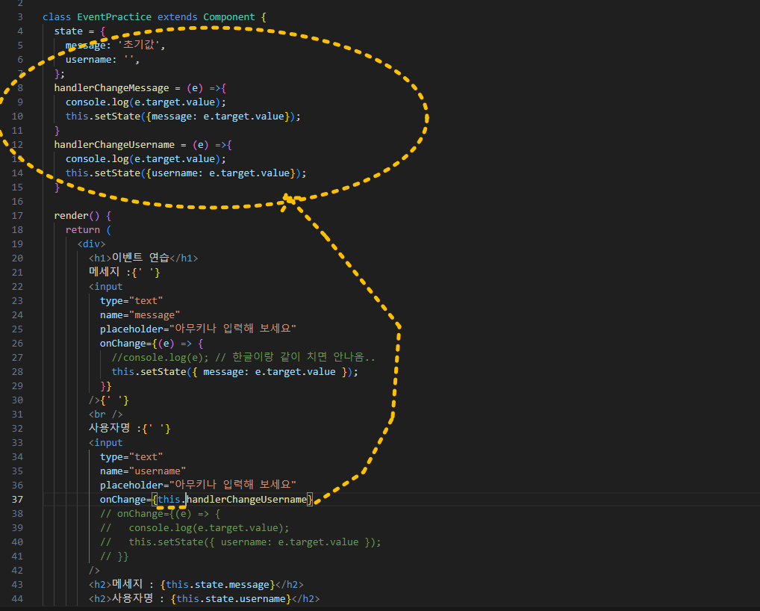Select the word Component after extends

pos(228,17)
